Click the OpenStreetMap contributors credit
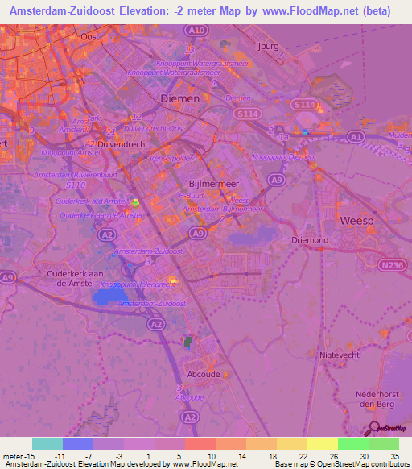412x469 pixels. (343, 464)
